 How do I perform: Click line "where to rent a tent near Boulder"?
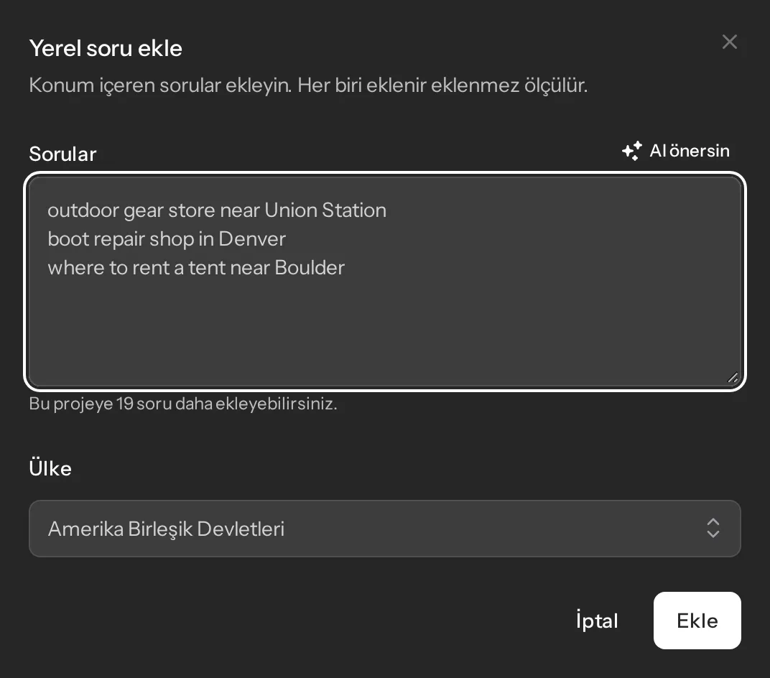click(196, 268)
